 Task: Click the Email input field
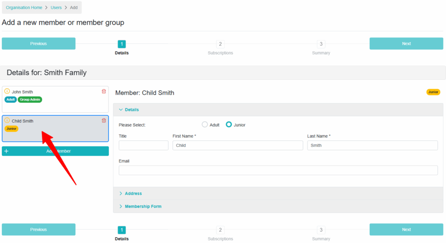coord(278,170)
